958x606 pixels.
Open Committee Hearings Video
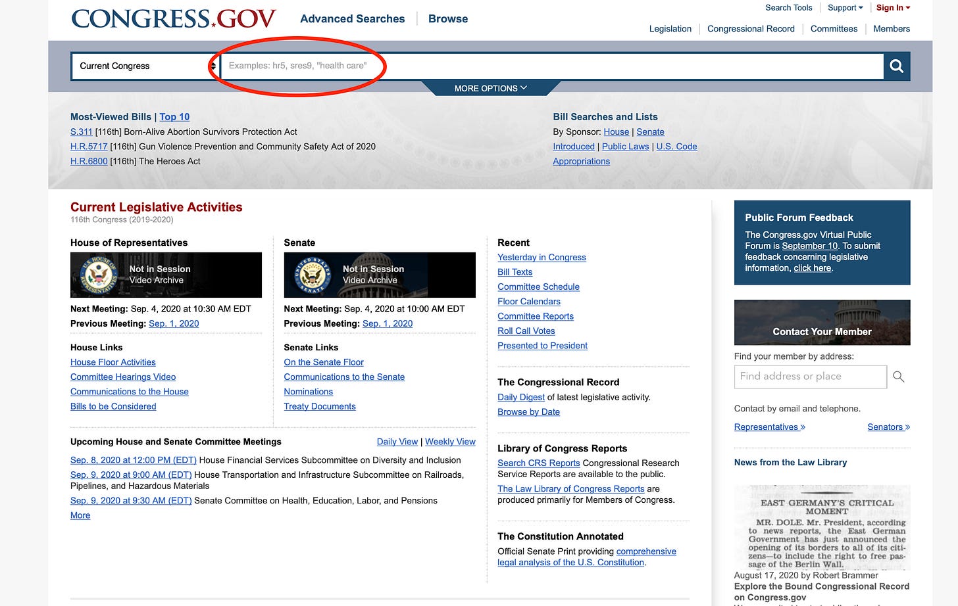(x=123, y=377)
